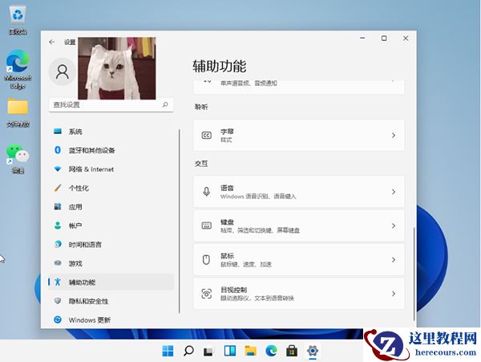Open the 语音 speech setting

[299, 192]
